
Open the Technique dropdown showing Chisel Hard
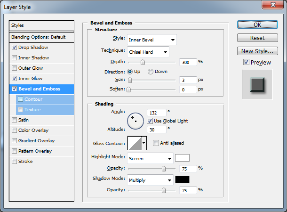(148, 52)
